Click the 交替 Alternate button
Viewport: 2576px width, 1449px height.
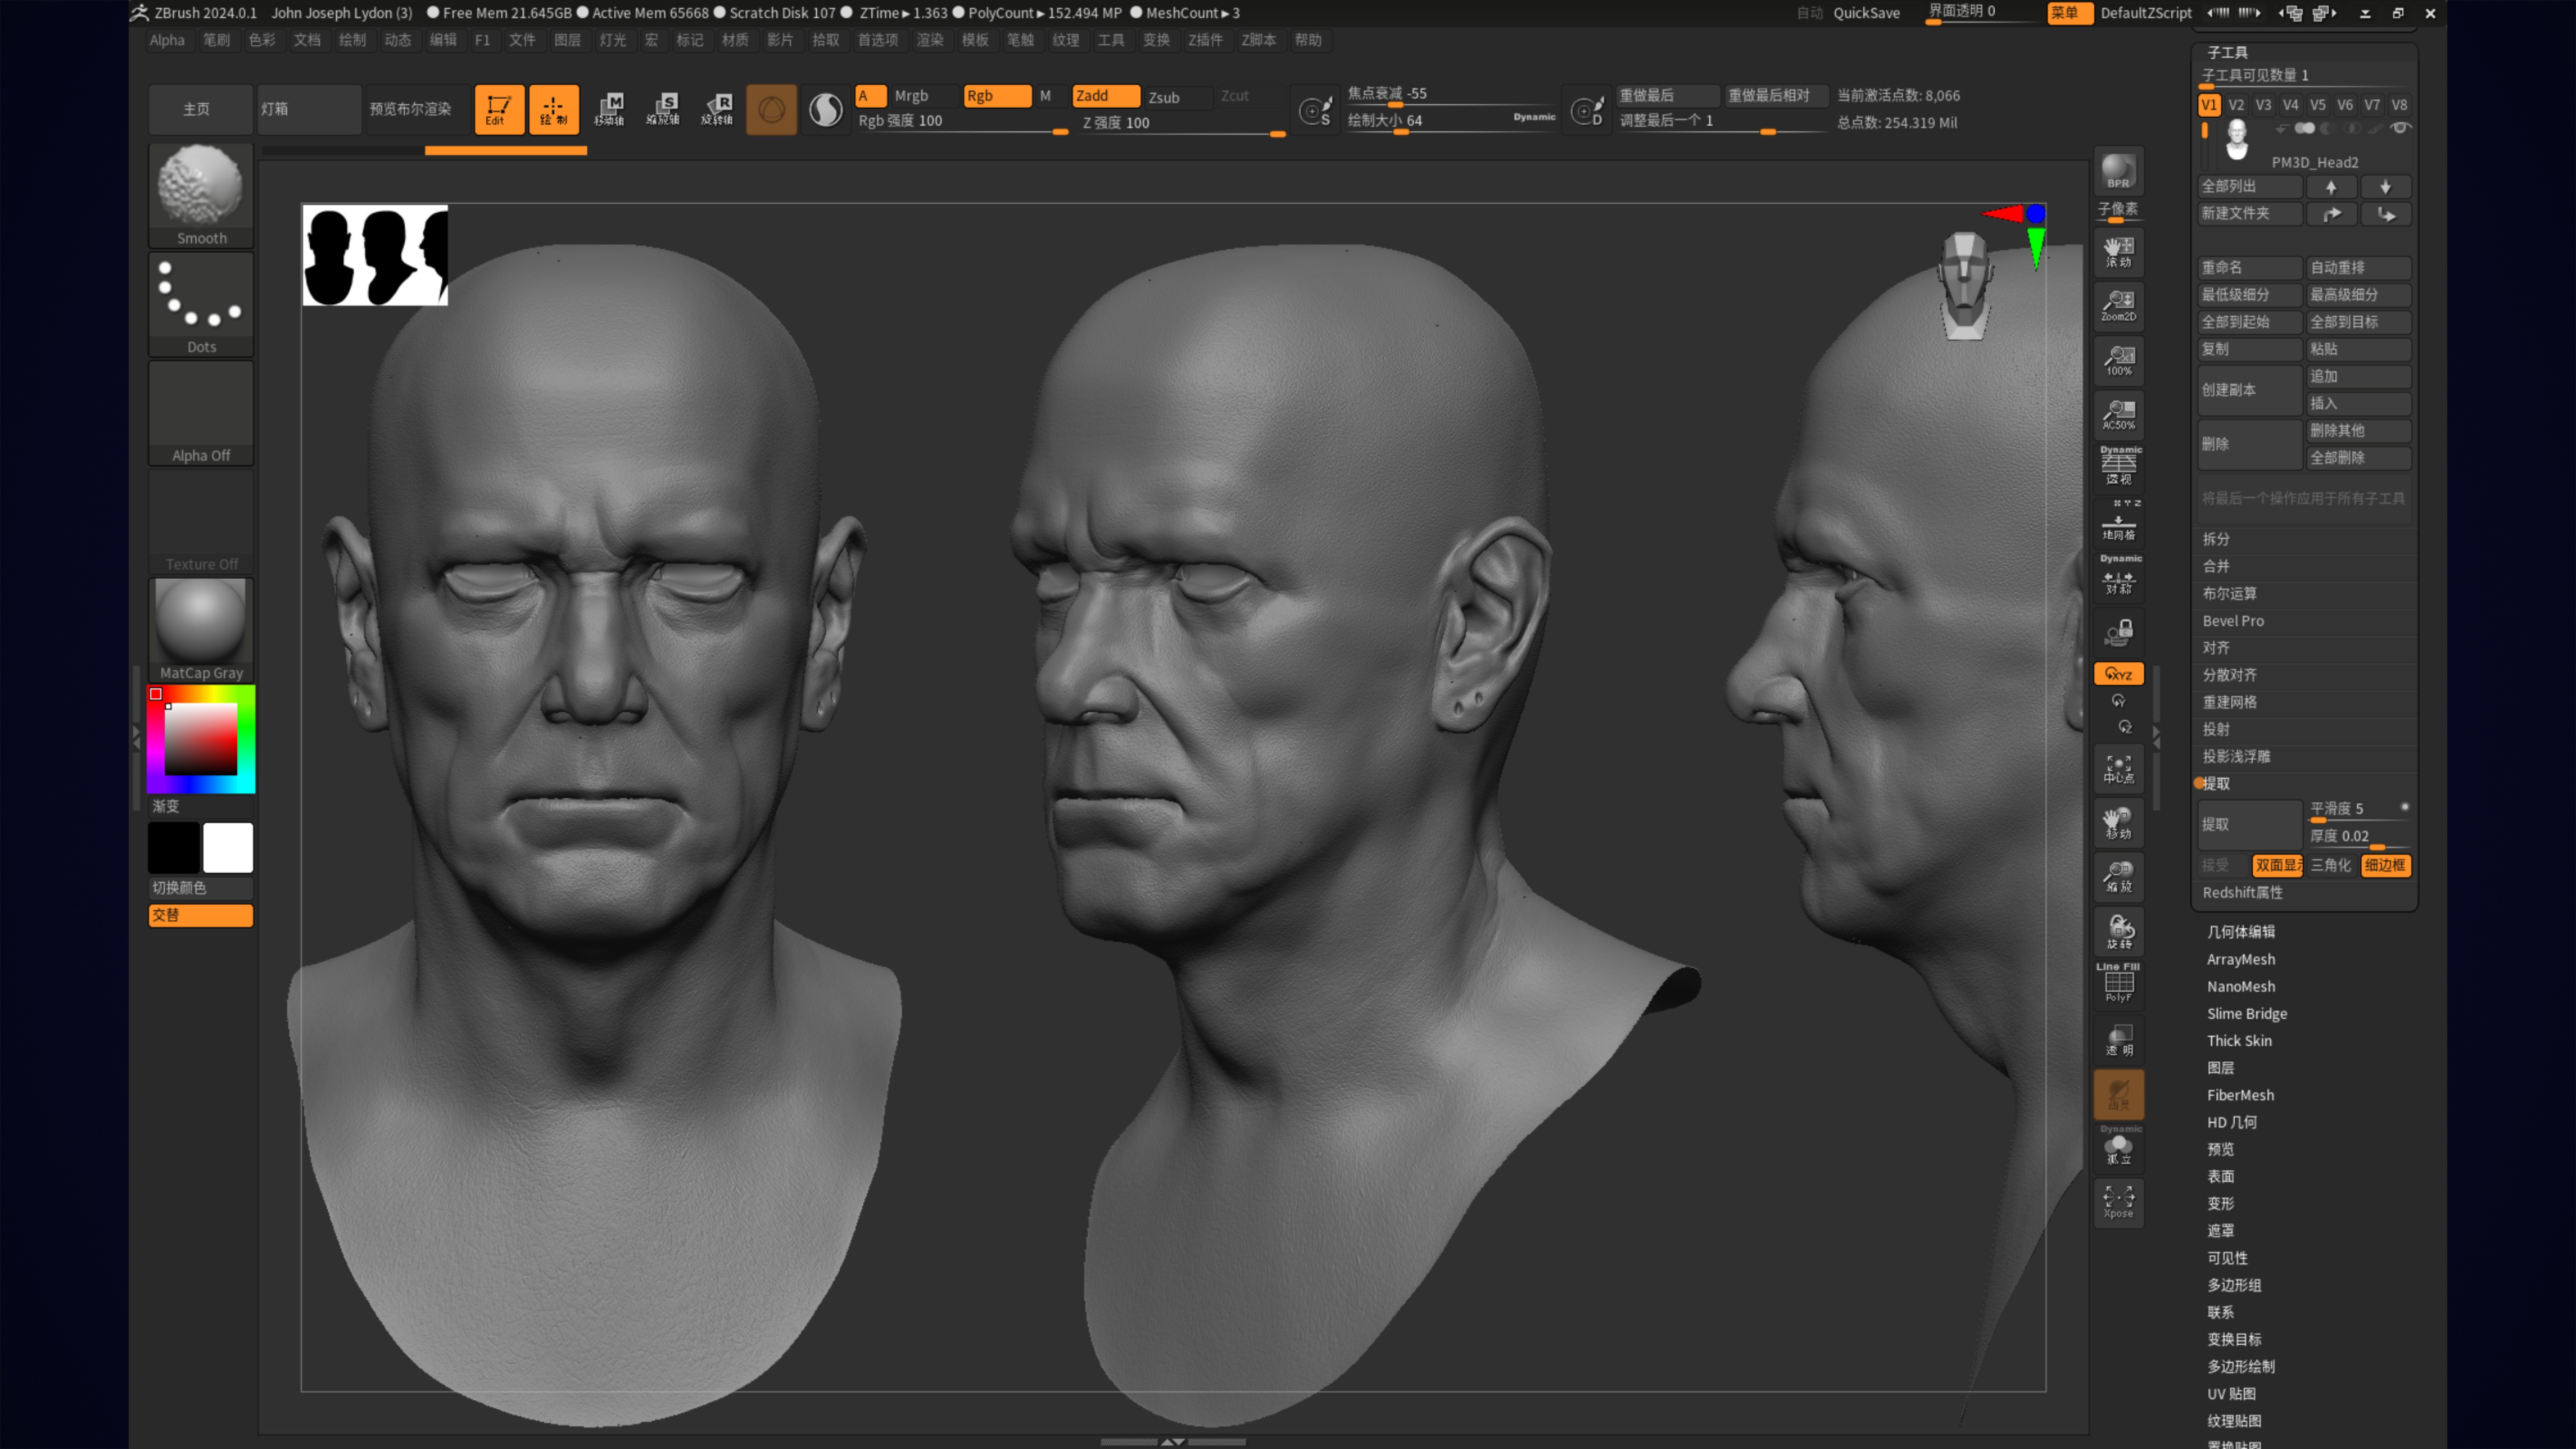tap(201, 915)
